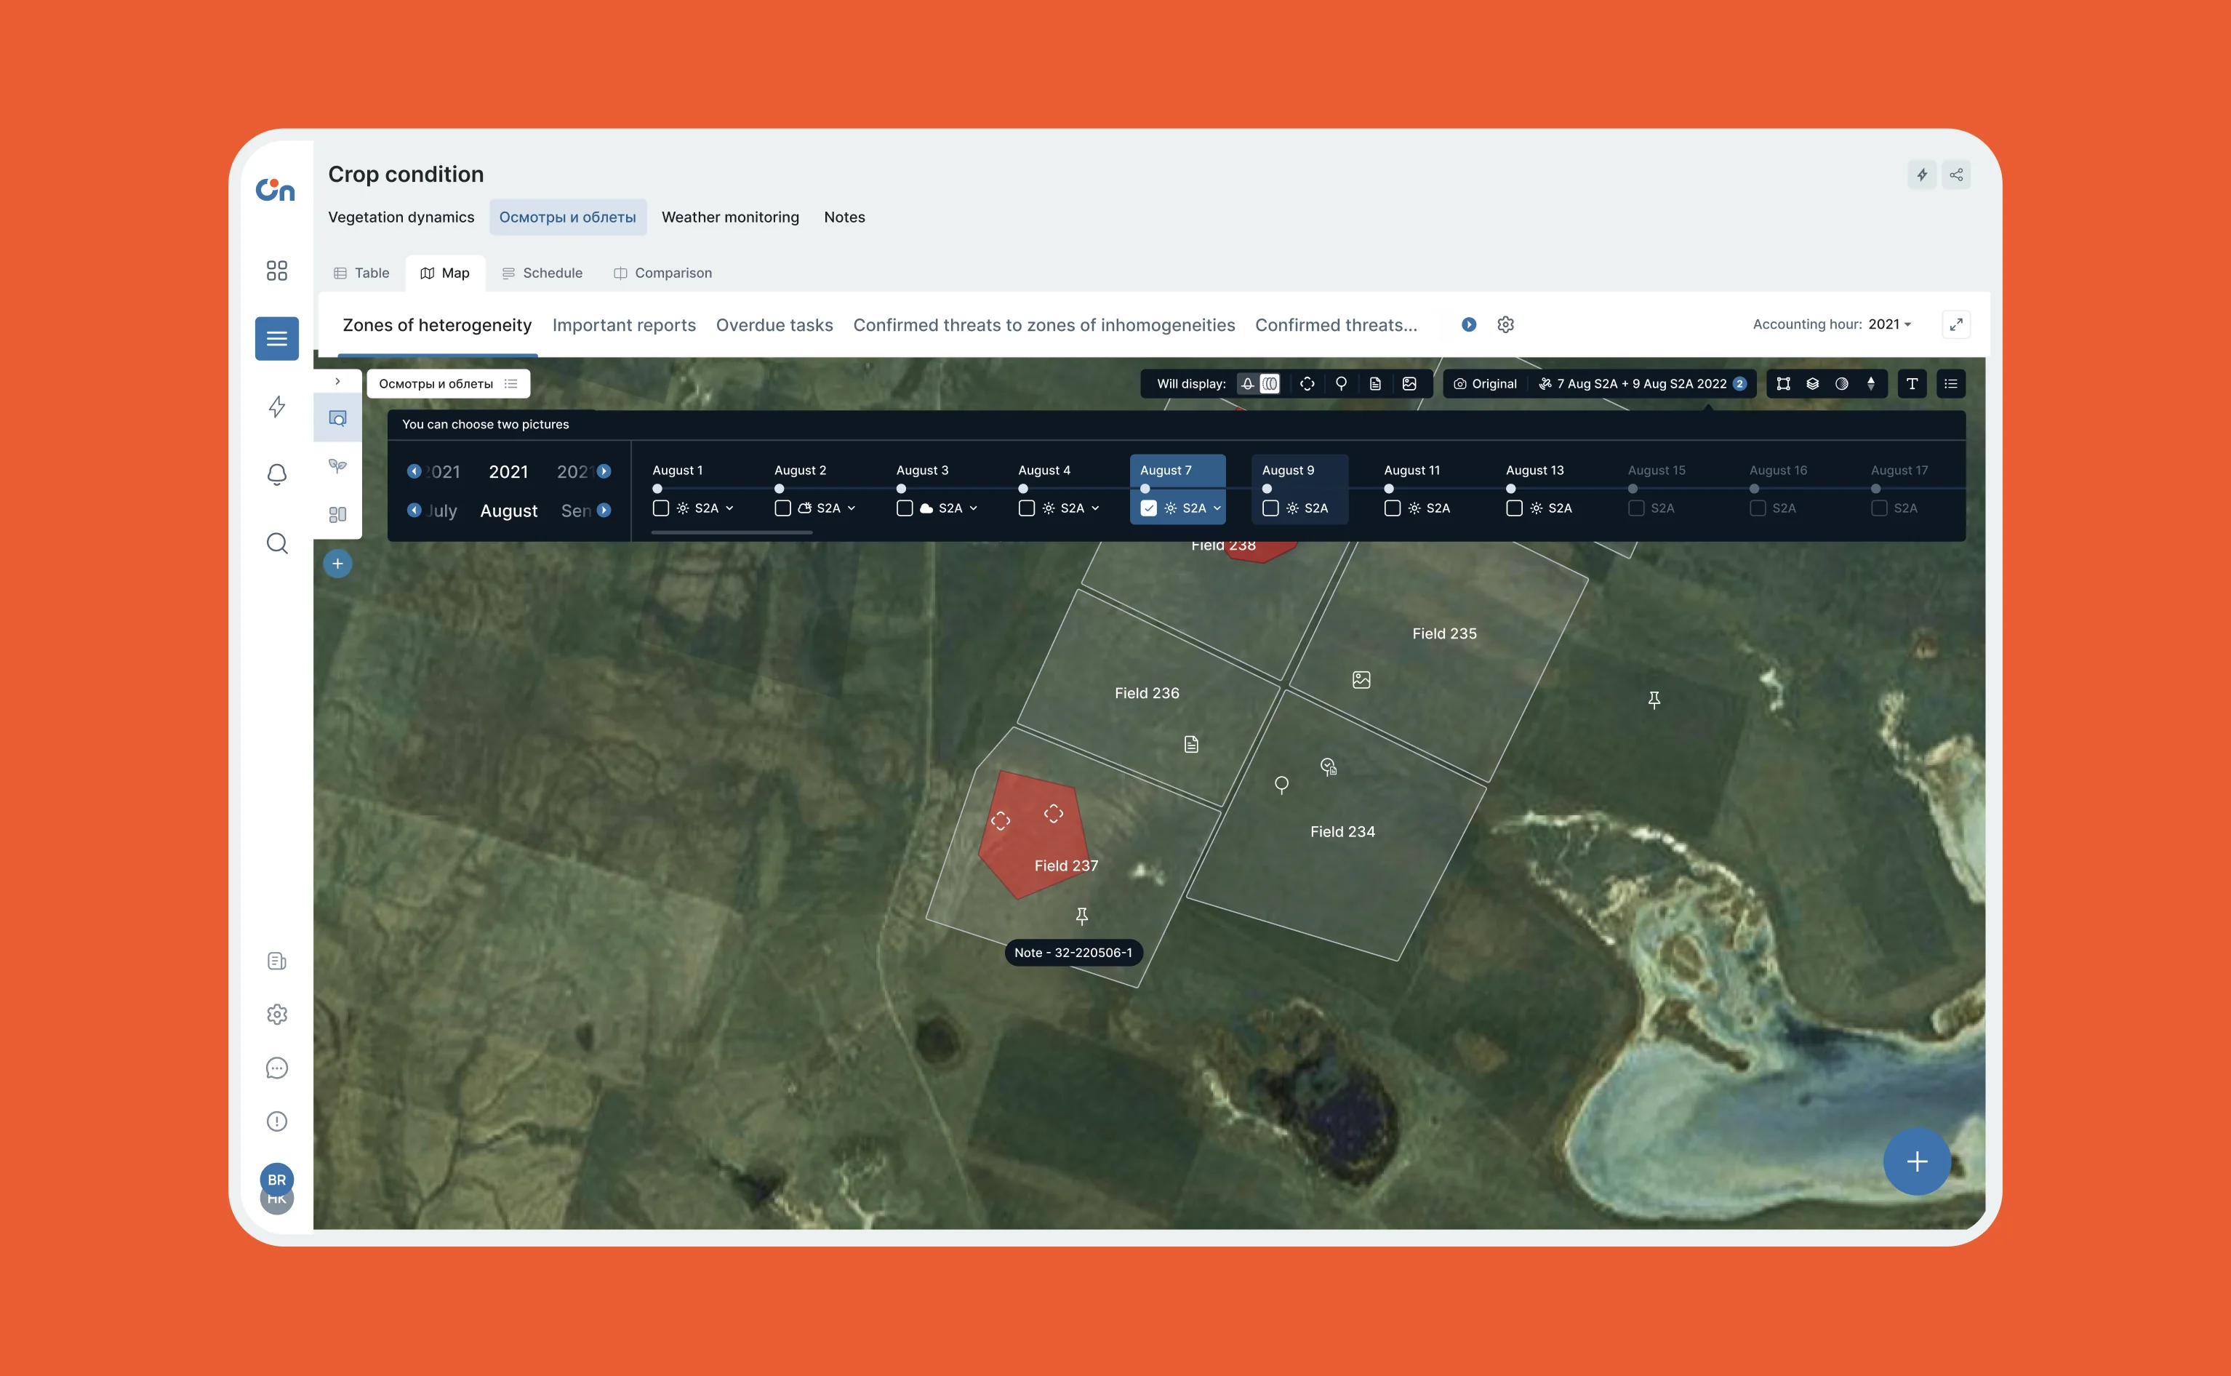Viewport: 2231px width, 1376px height.
Task: Expand the August 7 S2A satellite dropdown
Action: coord(1217,508)
